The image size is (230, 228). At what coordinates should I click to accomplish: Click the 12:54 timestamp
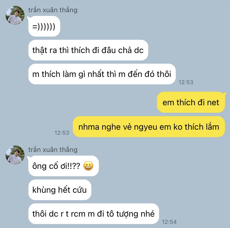click(x=169, y=222)
